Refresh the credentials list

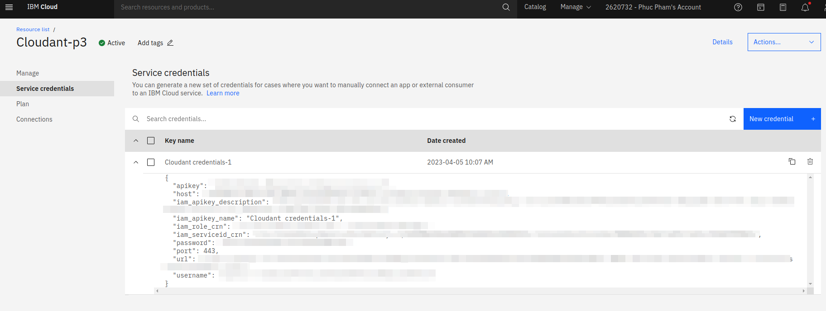pyautogui.click(x=732, y=119)
